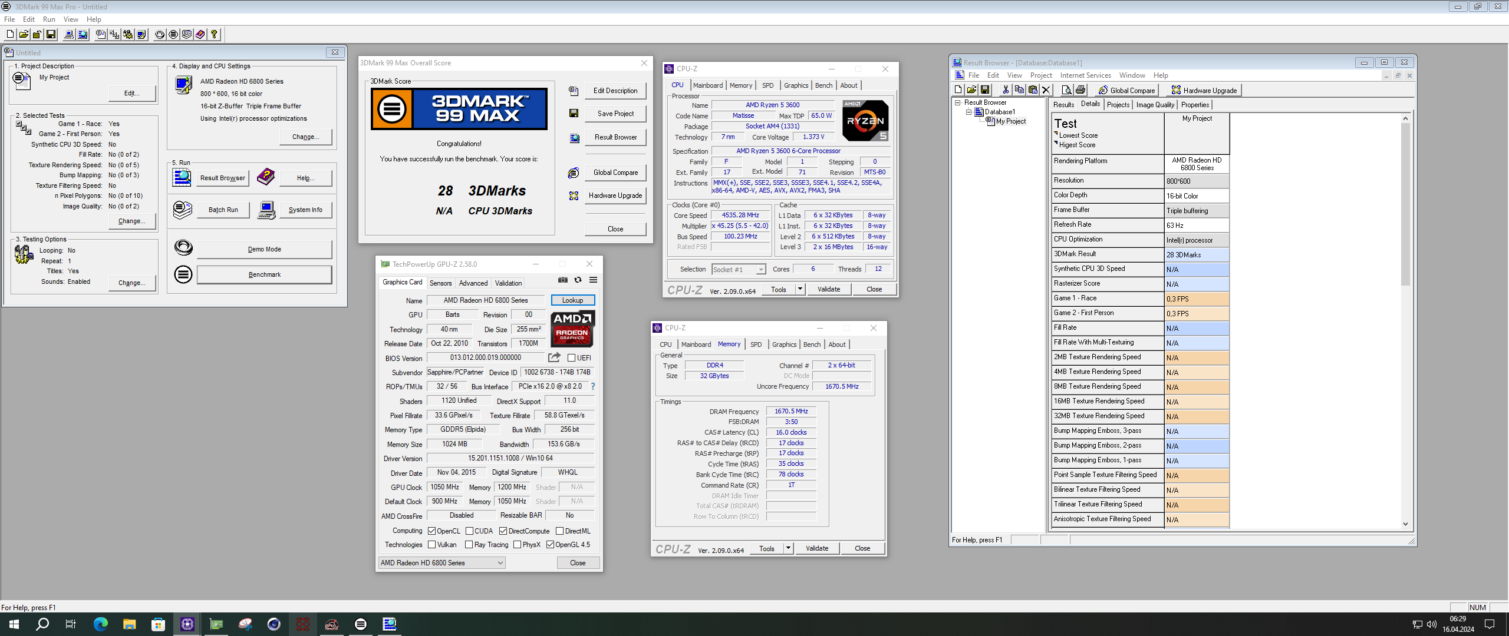
Task: Click the floppy disk Save icon in the 3DMark toolbar
Action: (x=51, y=34)
